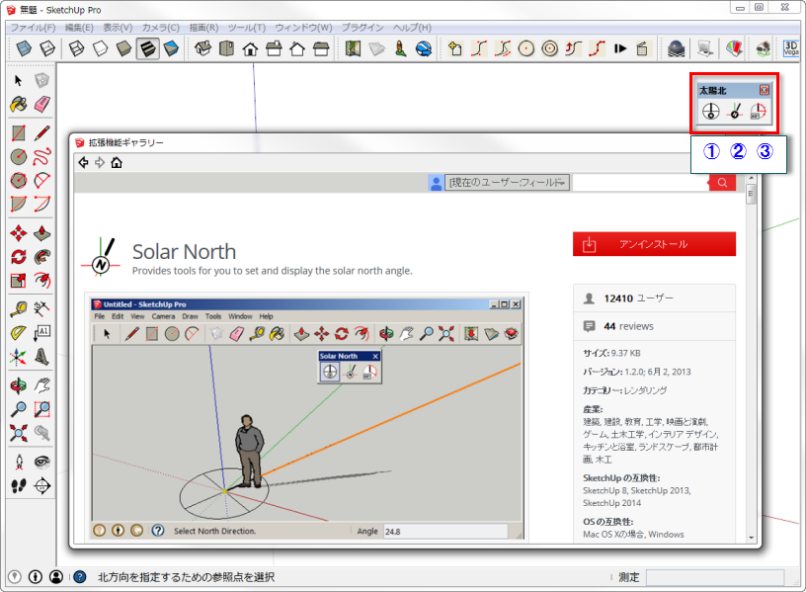806x592 pixels.
Task: Click the Set North Tool in 太陽北 toolbar
Action: [x=734, y=112]
